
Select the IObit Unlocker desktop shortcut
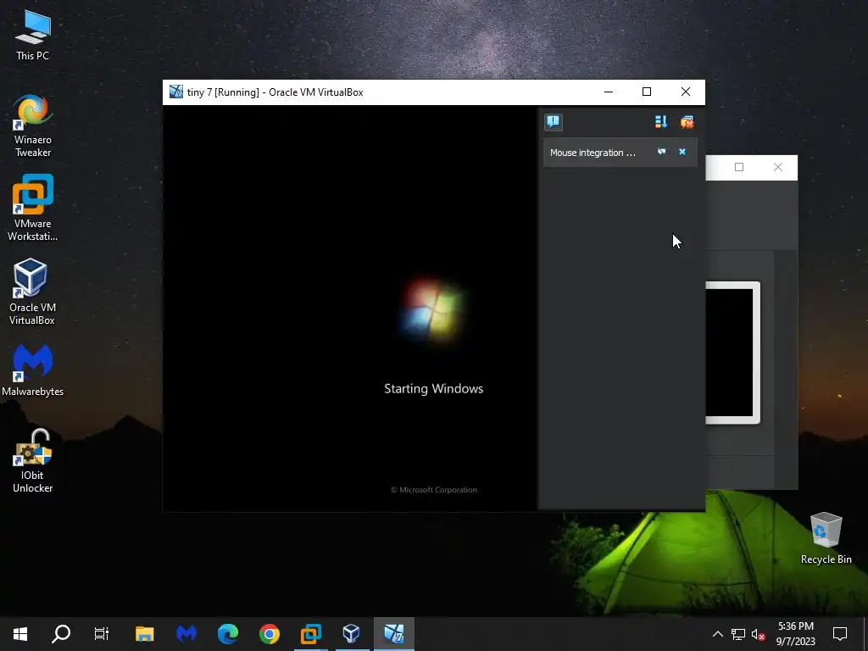[x=33, y=460]
